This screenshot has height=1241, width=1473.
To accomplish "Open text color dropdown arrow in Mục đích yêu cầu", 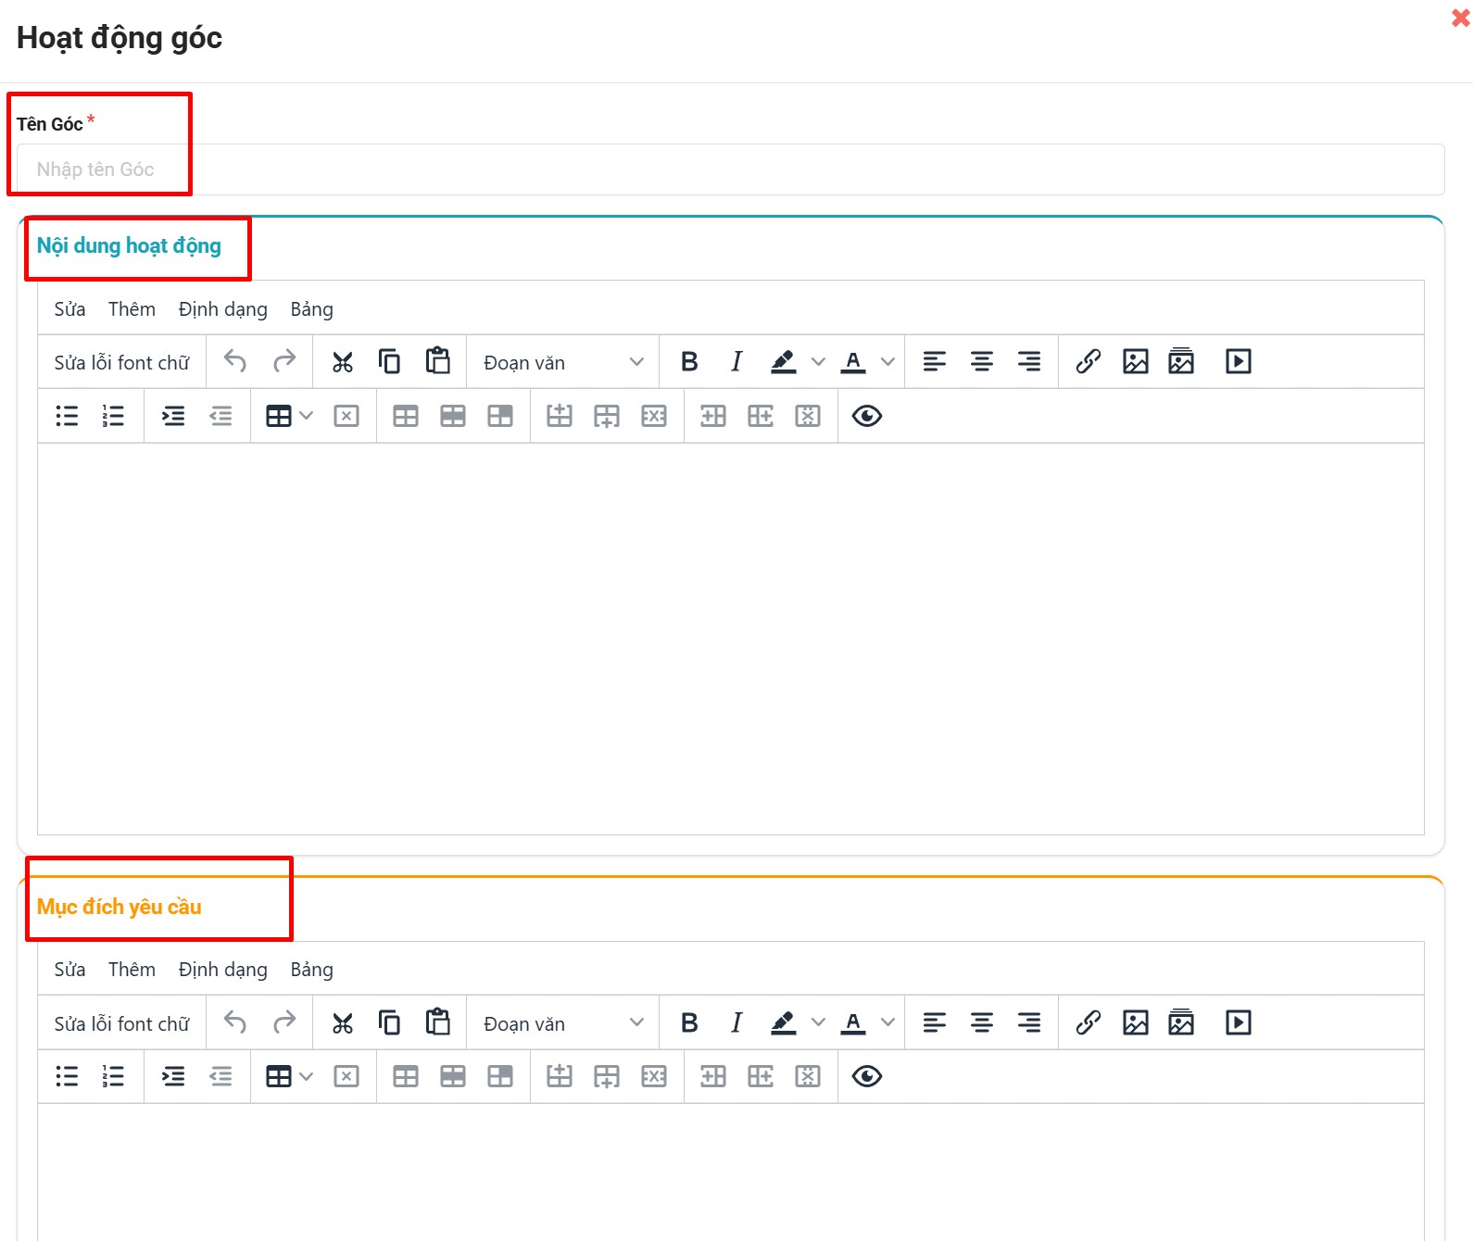I will 888,1022.
